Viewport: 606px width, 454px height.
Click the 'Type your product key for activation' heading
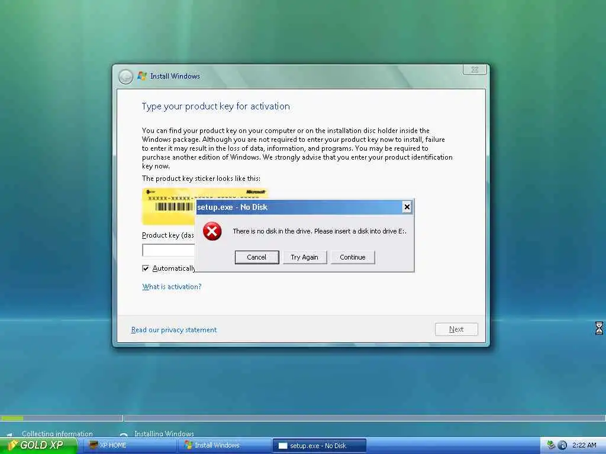pos(215,106)
